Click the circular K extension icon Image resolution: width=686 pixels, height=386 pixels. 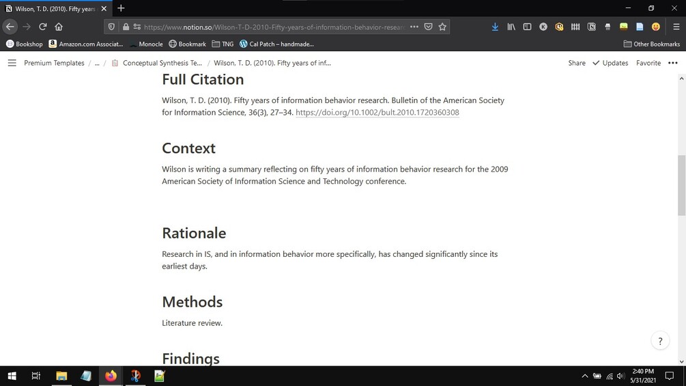click(543, 27)
